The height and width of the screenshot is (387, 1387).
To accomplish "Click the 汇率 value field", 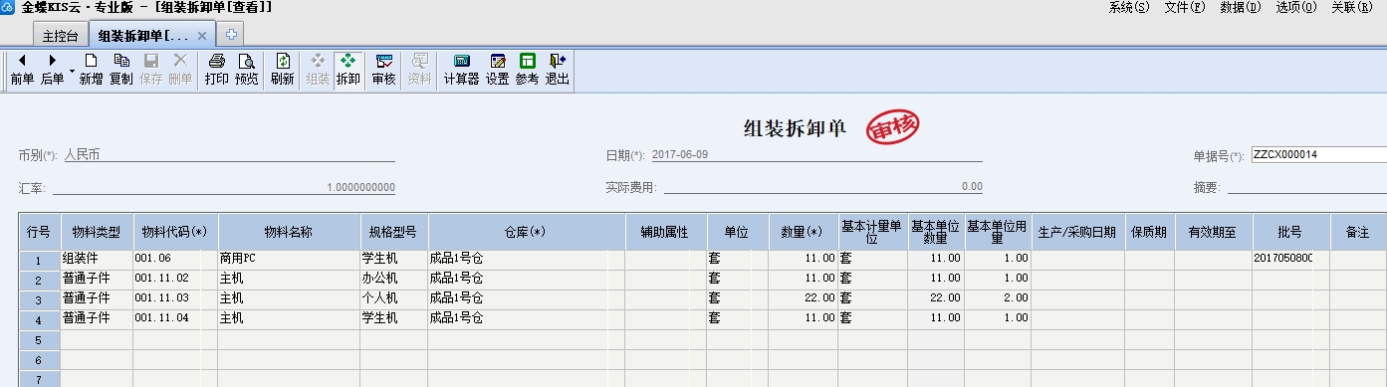I will pos(223,187).
